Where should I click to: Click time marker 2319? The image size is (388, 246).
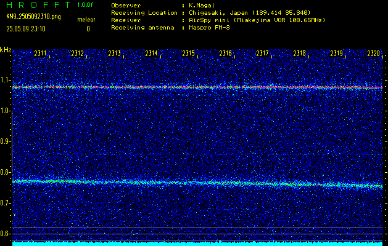pyautogui.click(x=337, y=54)
